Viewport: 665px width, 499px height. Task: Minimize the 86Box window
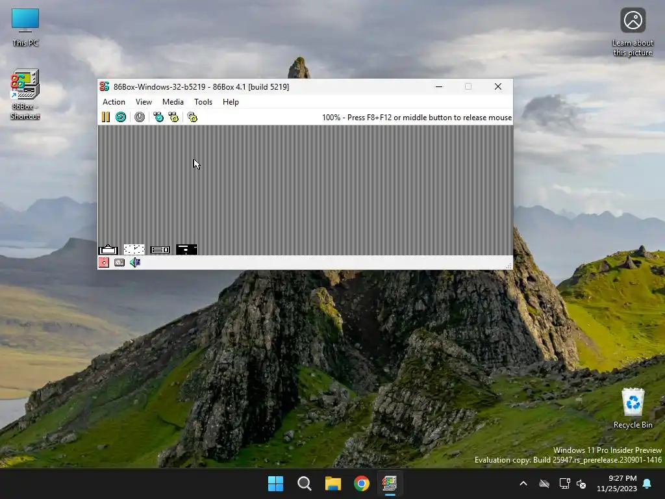coord(439,86)
